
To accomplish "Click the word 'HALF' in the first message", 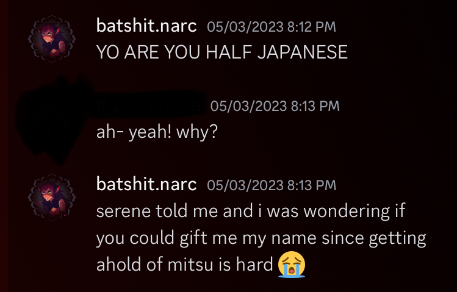I will 228,52.
